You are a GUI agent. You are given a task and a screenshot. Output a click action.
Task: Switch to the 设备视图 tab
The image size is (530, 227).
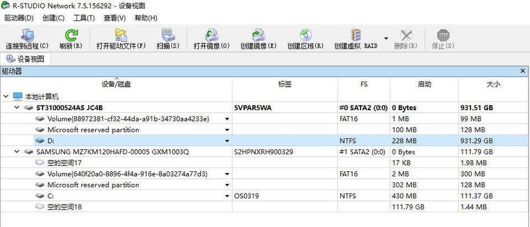click(26, 59)
